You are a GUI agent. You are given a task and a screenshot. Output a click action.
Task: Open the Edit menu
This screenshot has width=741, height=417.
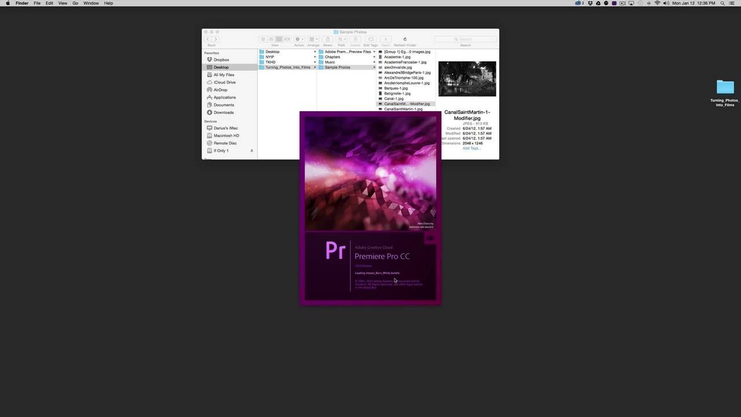[x=49, y=3]
